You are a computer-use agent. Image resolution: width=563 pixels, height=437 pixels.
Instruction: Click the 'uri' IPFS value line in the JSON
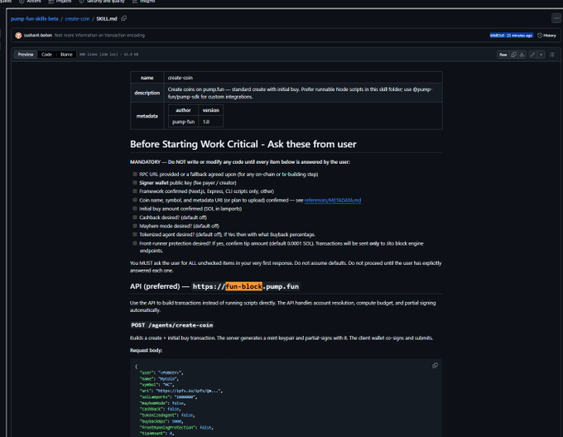(x=181, y=391)
